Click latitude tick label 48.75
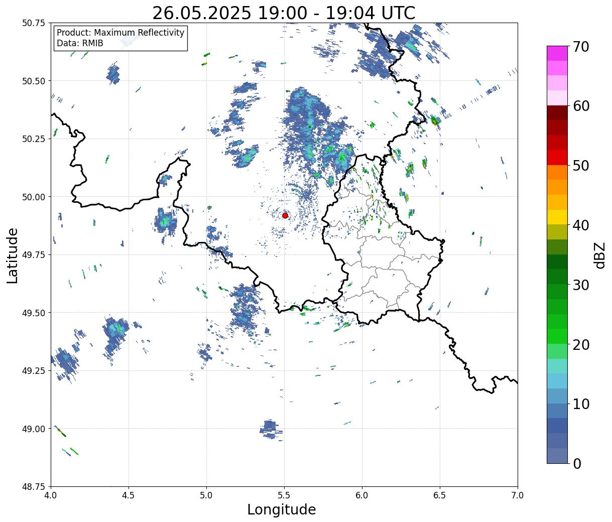612x522 pixels. [x=34, y=487]
